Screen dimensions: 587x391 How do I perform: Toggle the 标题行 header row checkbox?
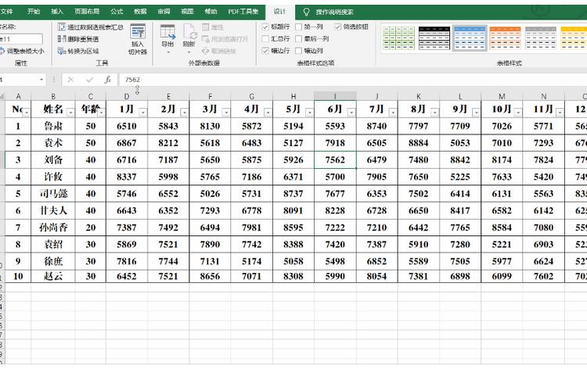click(265, 27)
